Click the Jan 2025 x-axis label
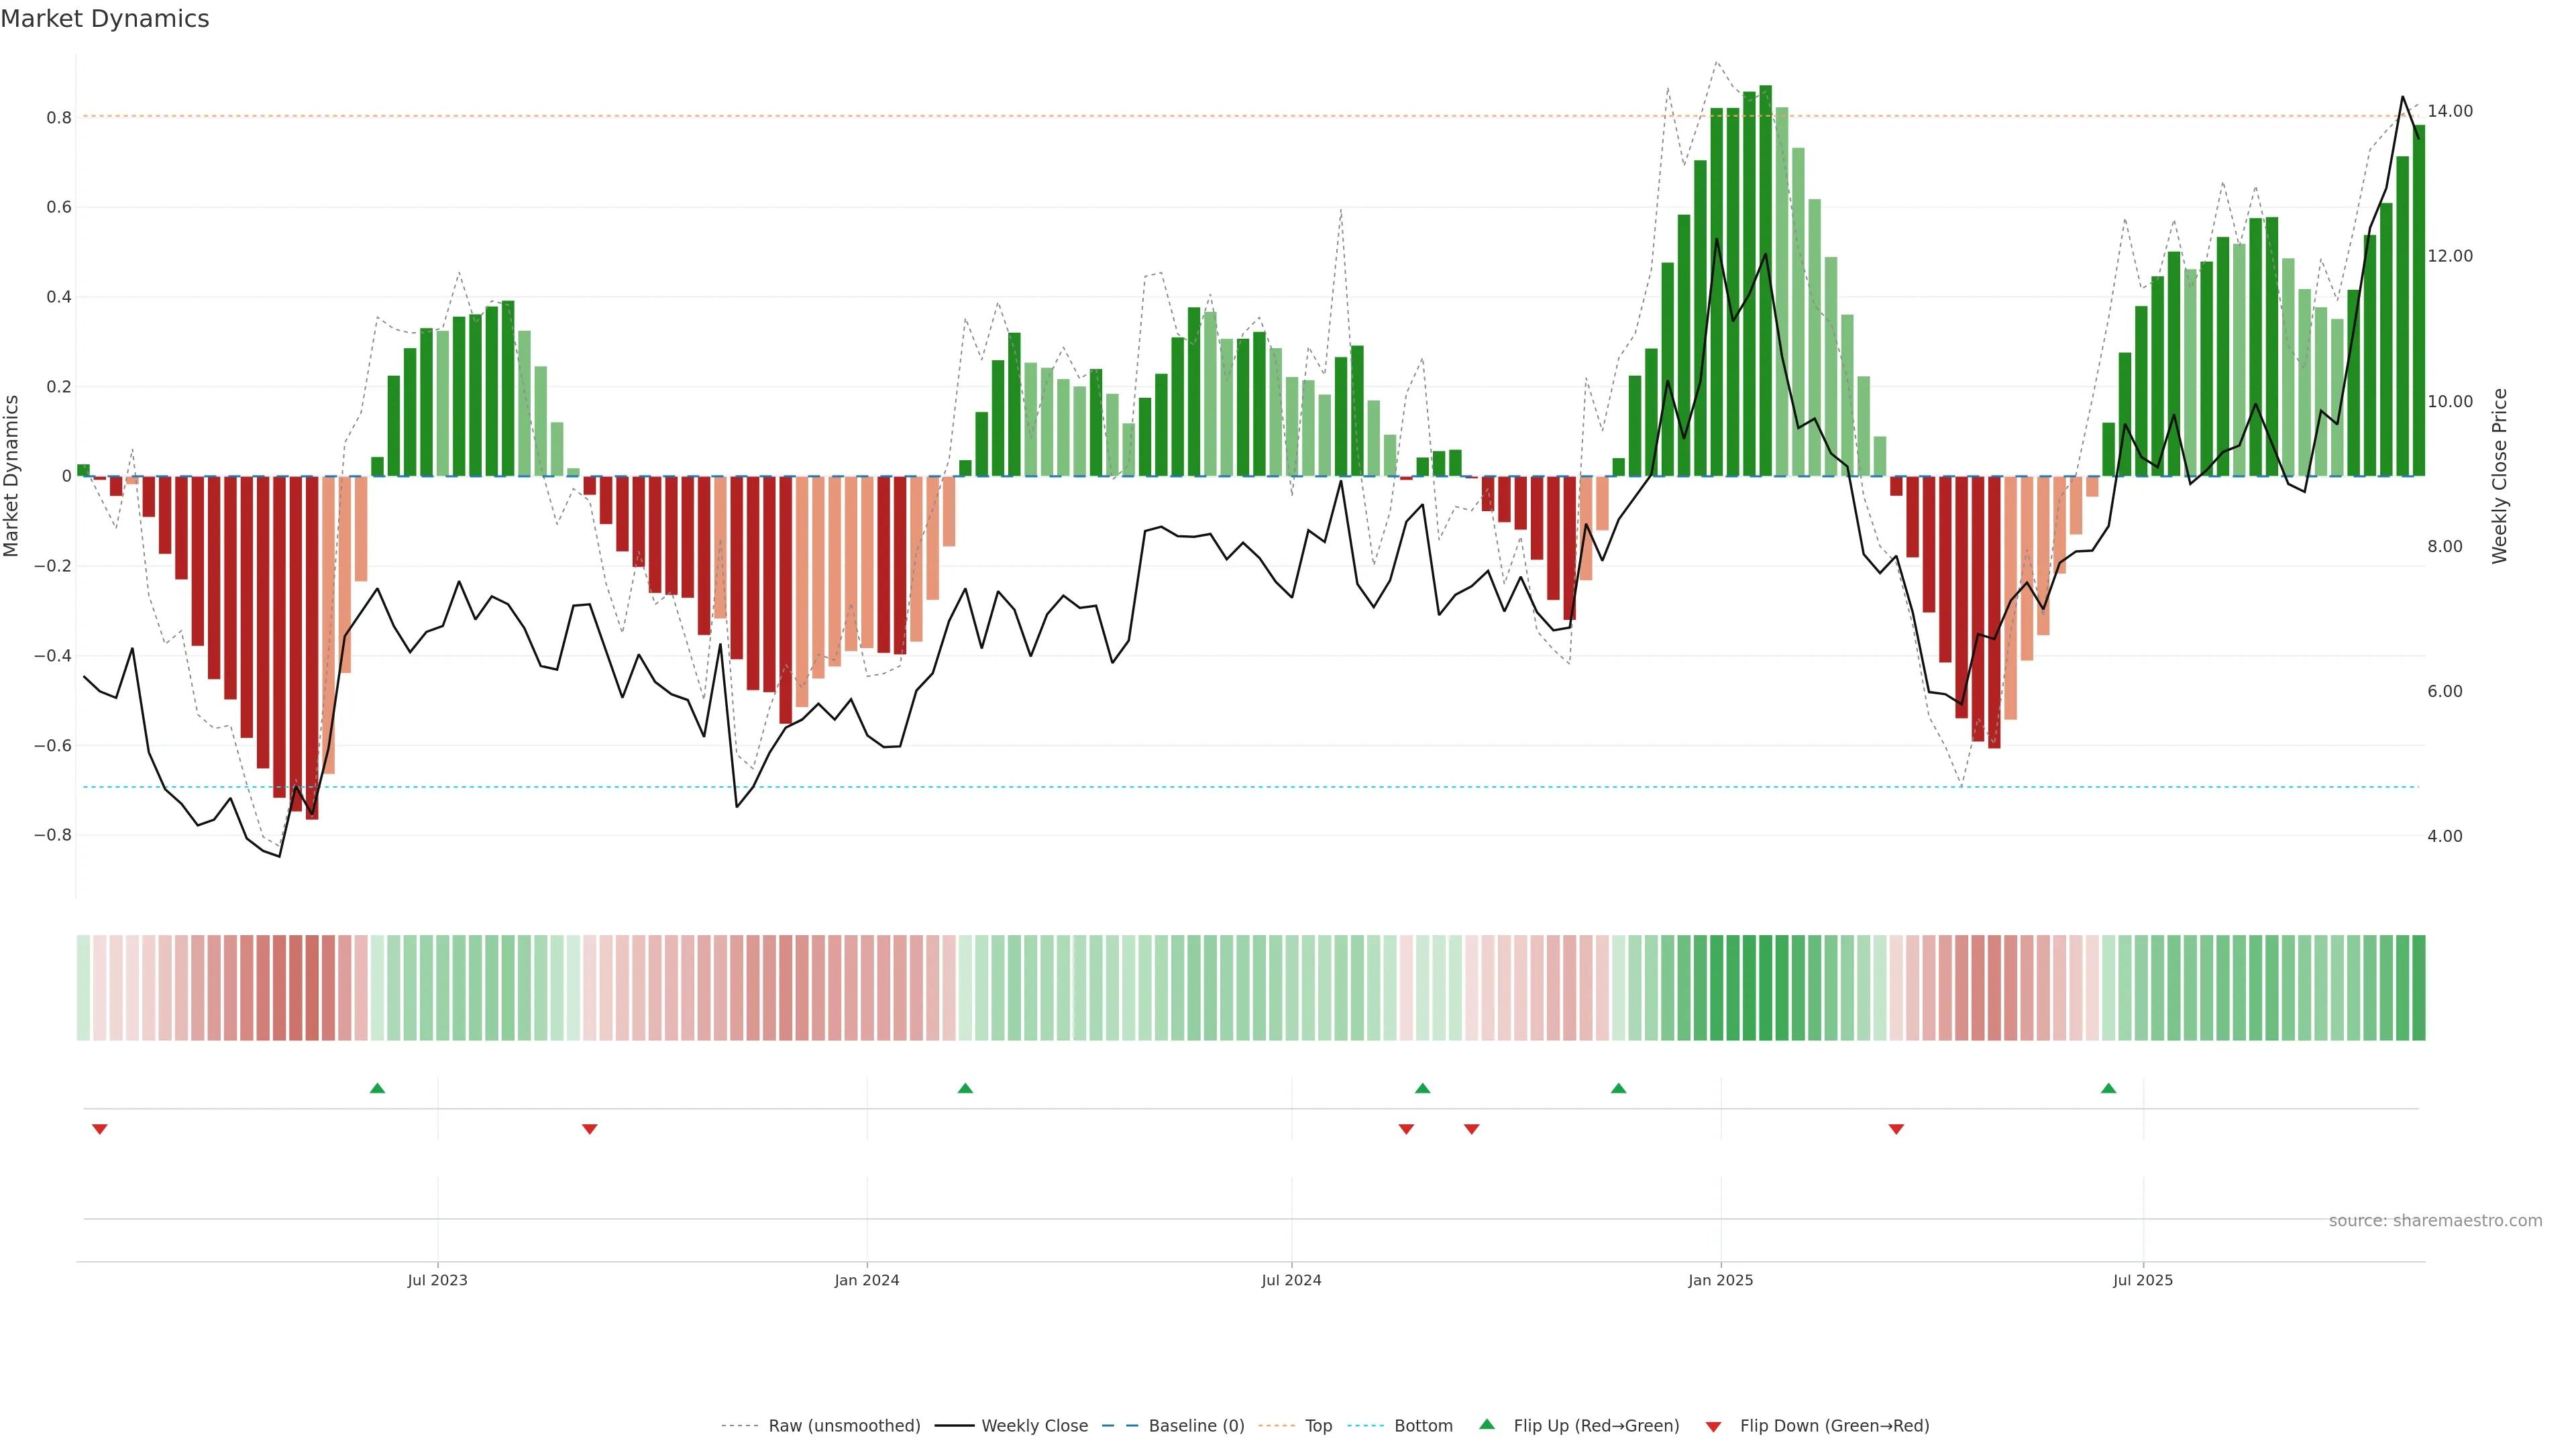 click(x=1720, y=1280)
